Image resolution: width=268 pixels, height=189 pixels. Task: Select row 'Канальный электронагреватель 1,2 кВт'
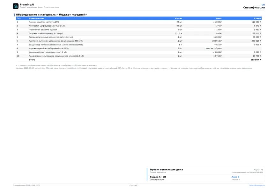point(139,52)
